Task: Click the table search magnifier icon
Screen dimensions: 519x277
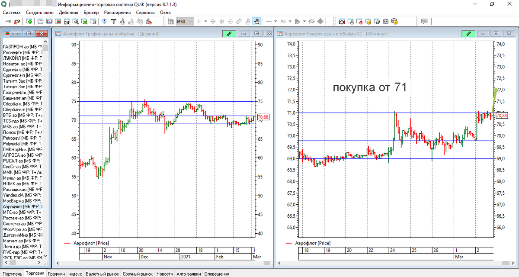Action: (x=75, y=21)
